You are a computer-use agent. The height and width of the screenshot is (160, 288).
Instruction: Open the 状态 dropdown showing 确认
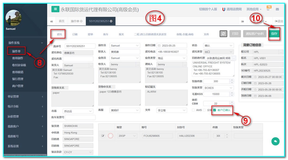(218, 46)
